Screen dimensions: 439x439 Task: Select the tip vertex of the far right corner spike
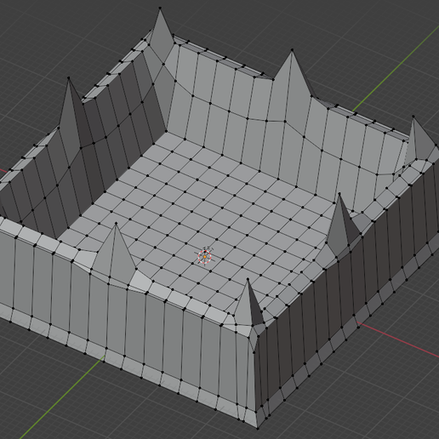point(413,117)
